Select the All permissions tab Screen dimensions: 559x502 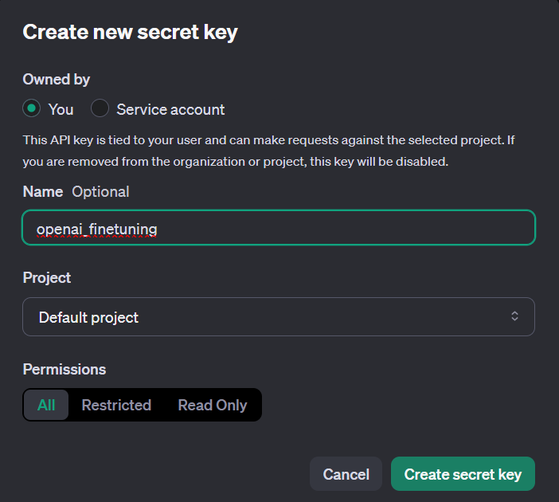(x=46, y=405)
